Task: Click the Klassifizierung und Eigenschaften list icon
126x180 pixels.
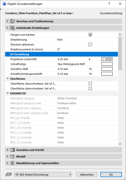Action: pos(13,163)
